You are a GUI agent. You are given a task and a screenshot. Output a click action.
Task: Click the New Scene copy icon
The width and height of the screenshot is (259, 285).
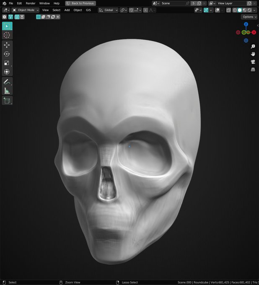pyautogui.click(x=199, y=3)
